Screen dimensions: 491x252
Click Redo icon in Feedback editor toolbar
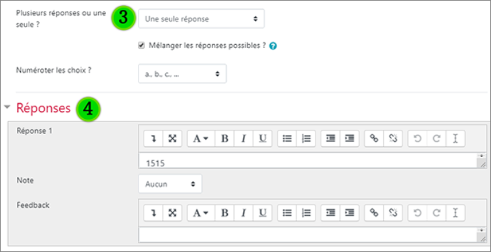tap(436, 213)
